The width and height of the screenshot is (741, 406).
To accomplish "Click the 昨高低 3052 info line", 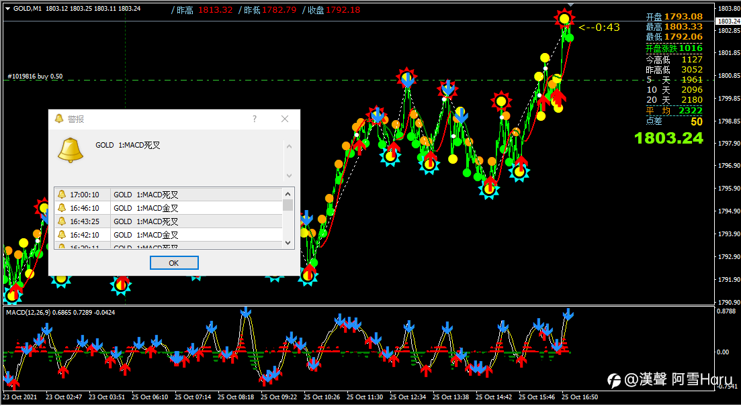I will [x=674, y=70].
